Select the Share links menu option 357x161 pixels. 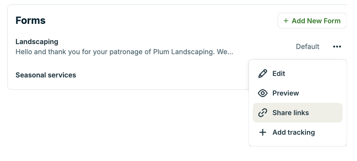click(x=291, y=113)
